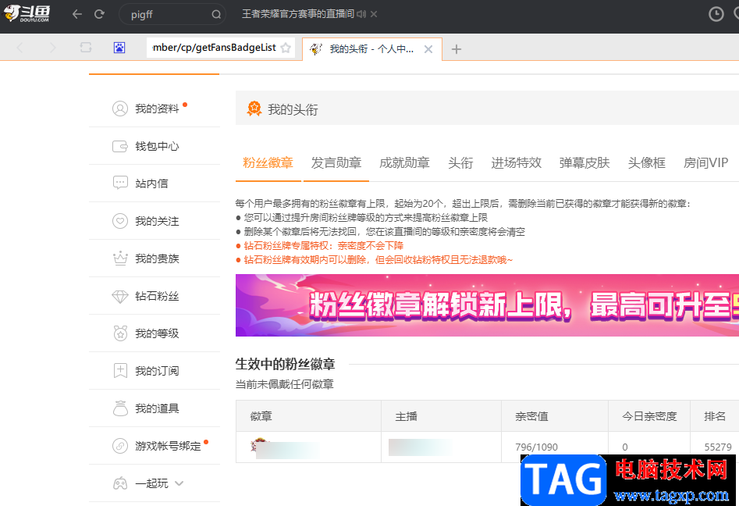
Task: Click the 站内信 message bubble icon
Action: (x=120, y=183)
